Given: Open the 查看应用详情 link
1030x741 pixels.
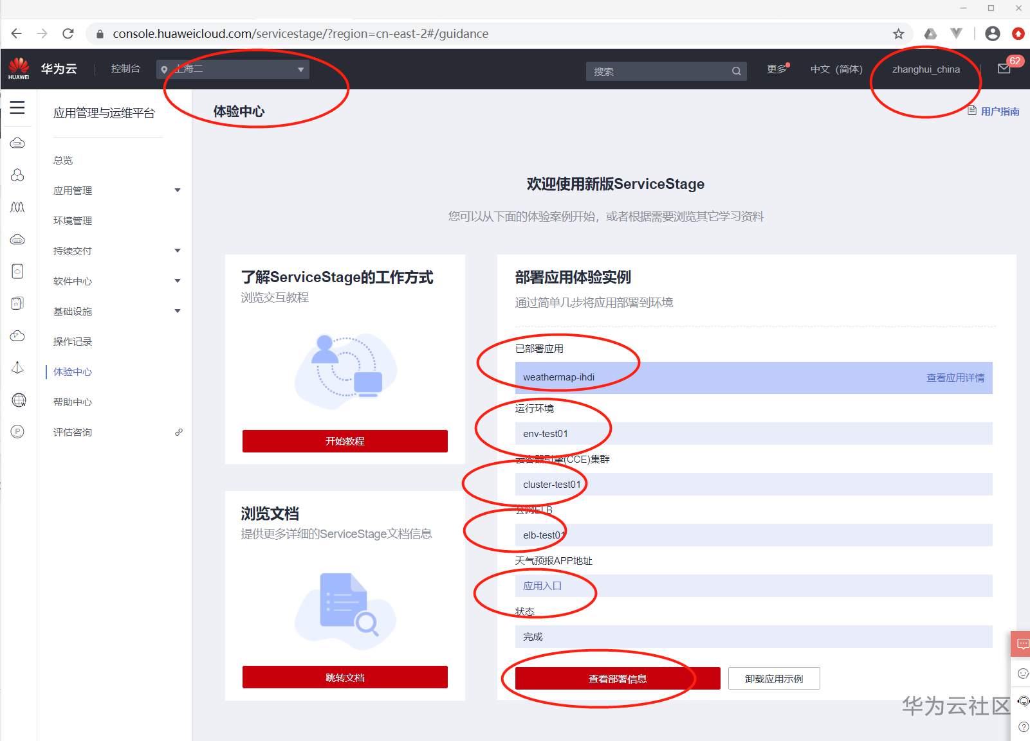Looking at the screenshot, I should click(x=955, y=378).
